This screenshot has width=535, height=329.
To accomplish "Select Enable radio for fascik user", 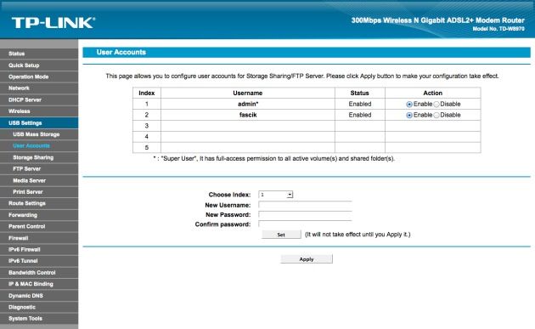I will 409,115.
